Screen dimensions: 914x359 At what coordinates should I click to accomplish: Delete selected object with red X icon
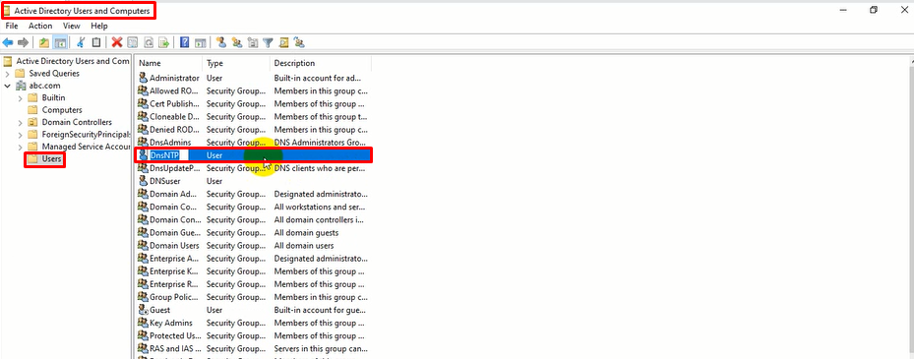click(x=116, y=42)
